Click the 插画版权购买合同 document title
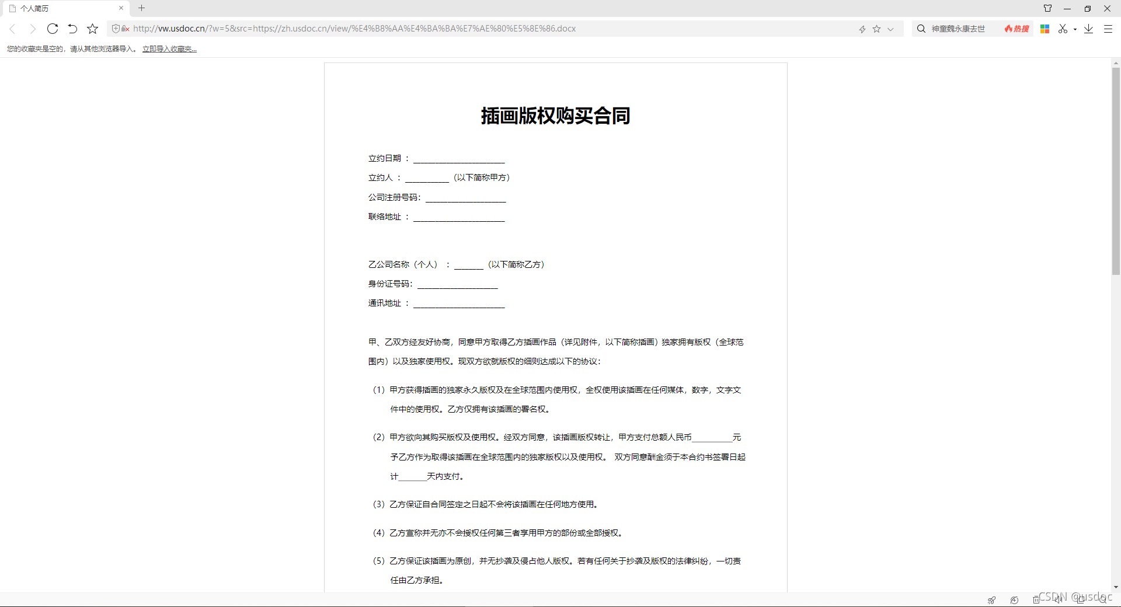 coord(555,116)
